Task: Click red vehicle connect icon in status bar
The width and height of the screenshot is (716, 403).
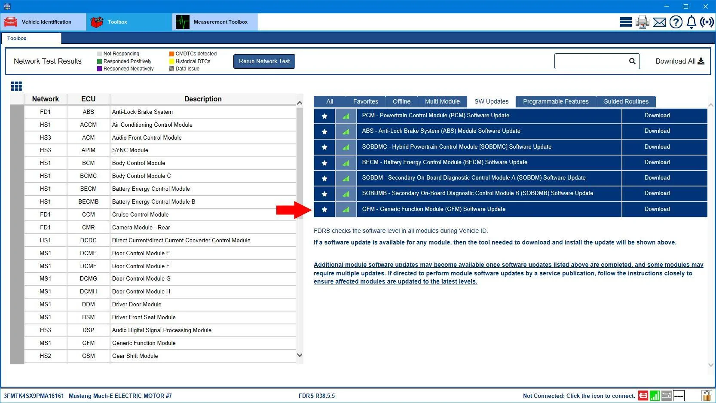Action: coord(643,396)
